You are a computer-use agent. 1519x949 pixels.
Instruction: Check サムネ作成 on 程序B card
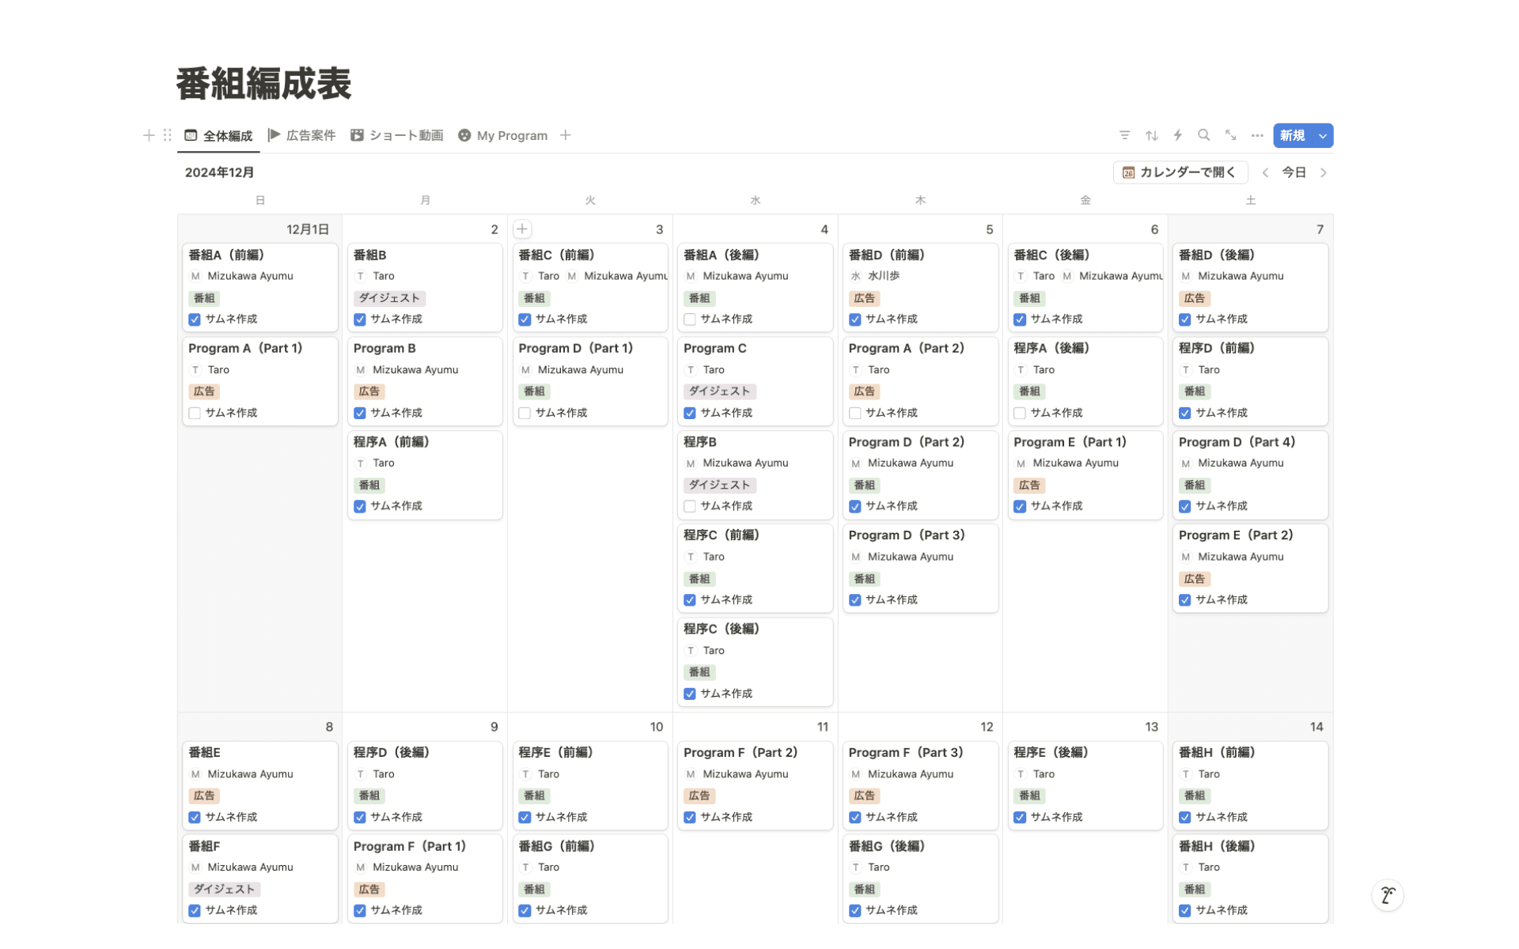[x=690, y=506]
